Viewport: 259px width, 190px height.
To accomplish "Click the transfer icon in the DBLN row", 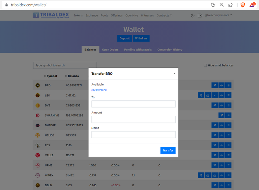I will (x=214, y=185).
